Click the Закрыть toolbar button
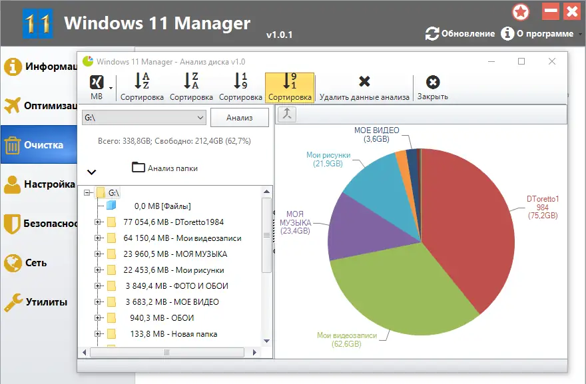The image size is (586, 384). click(432, 87)
